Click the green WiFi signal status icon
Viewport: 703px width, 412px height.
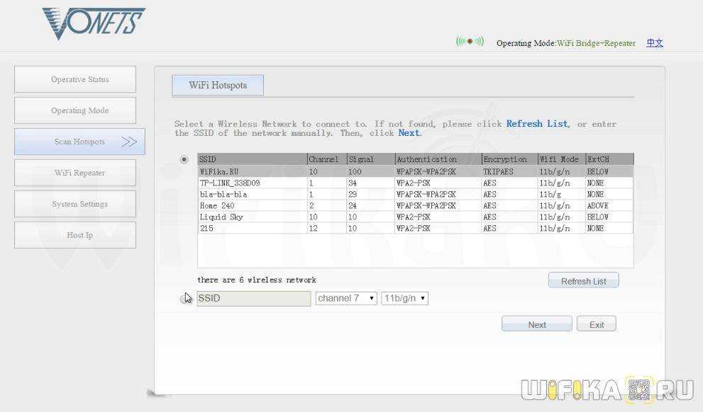[x=470, y=42]
